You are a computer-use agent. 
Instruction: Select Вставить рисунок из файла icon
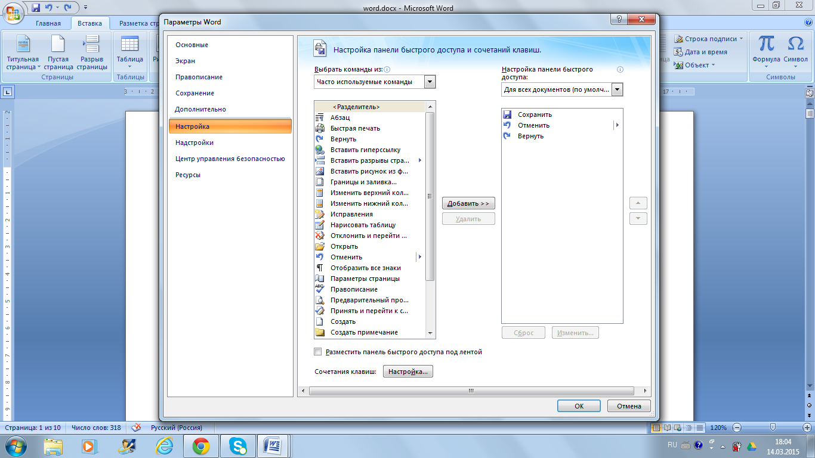coord(319,171)
